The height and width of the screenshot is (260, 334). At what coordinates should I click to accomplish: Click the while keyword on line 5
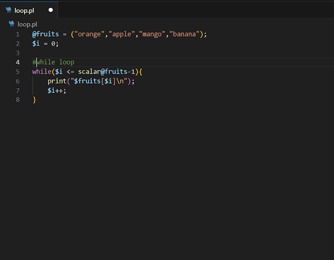[42, 72]
